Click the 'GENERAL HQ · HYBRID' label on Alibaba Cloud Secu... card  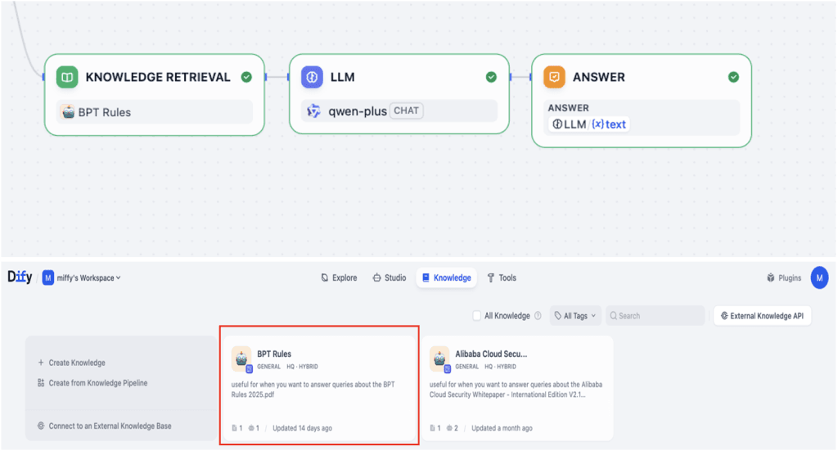pyautogui.click(x=486, y=367)
